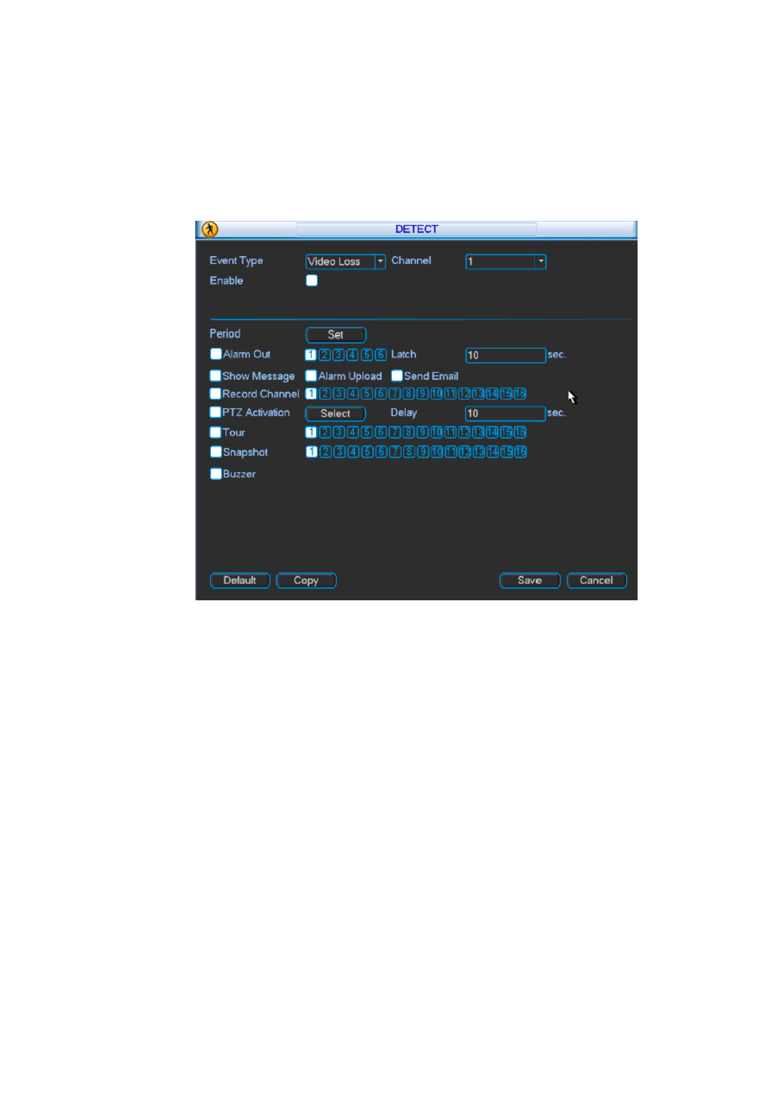
Task: Enable the PTZ Activation checkbox
Action: 215,412
